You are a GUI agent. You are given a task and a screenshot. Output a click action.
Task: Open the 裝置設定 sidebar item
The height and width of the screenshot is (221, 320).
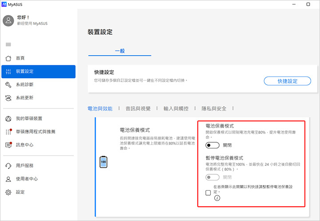38,72
